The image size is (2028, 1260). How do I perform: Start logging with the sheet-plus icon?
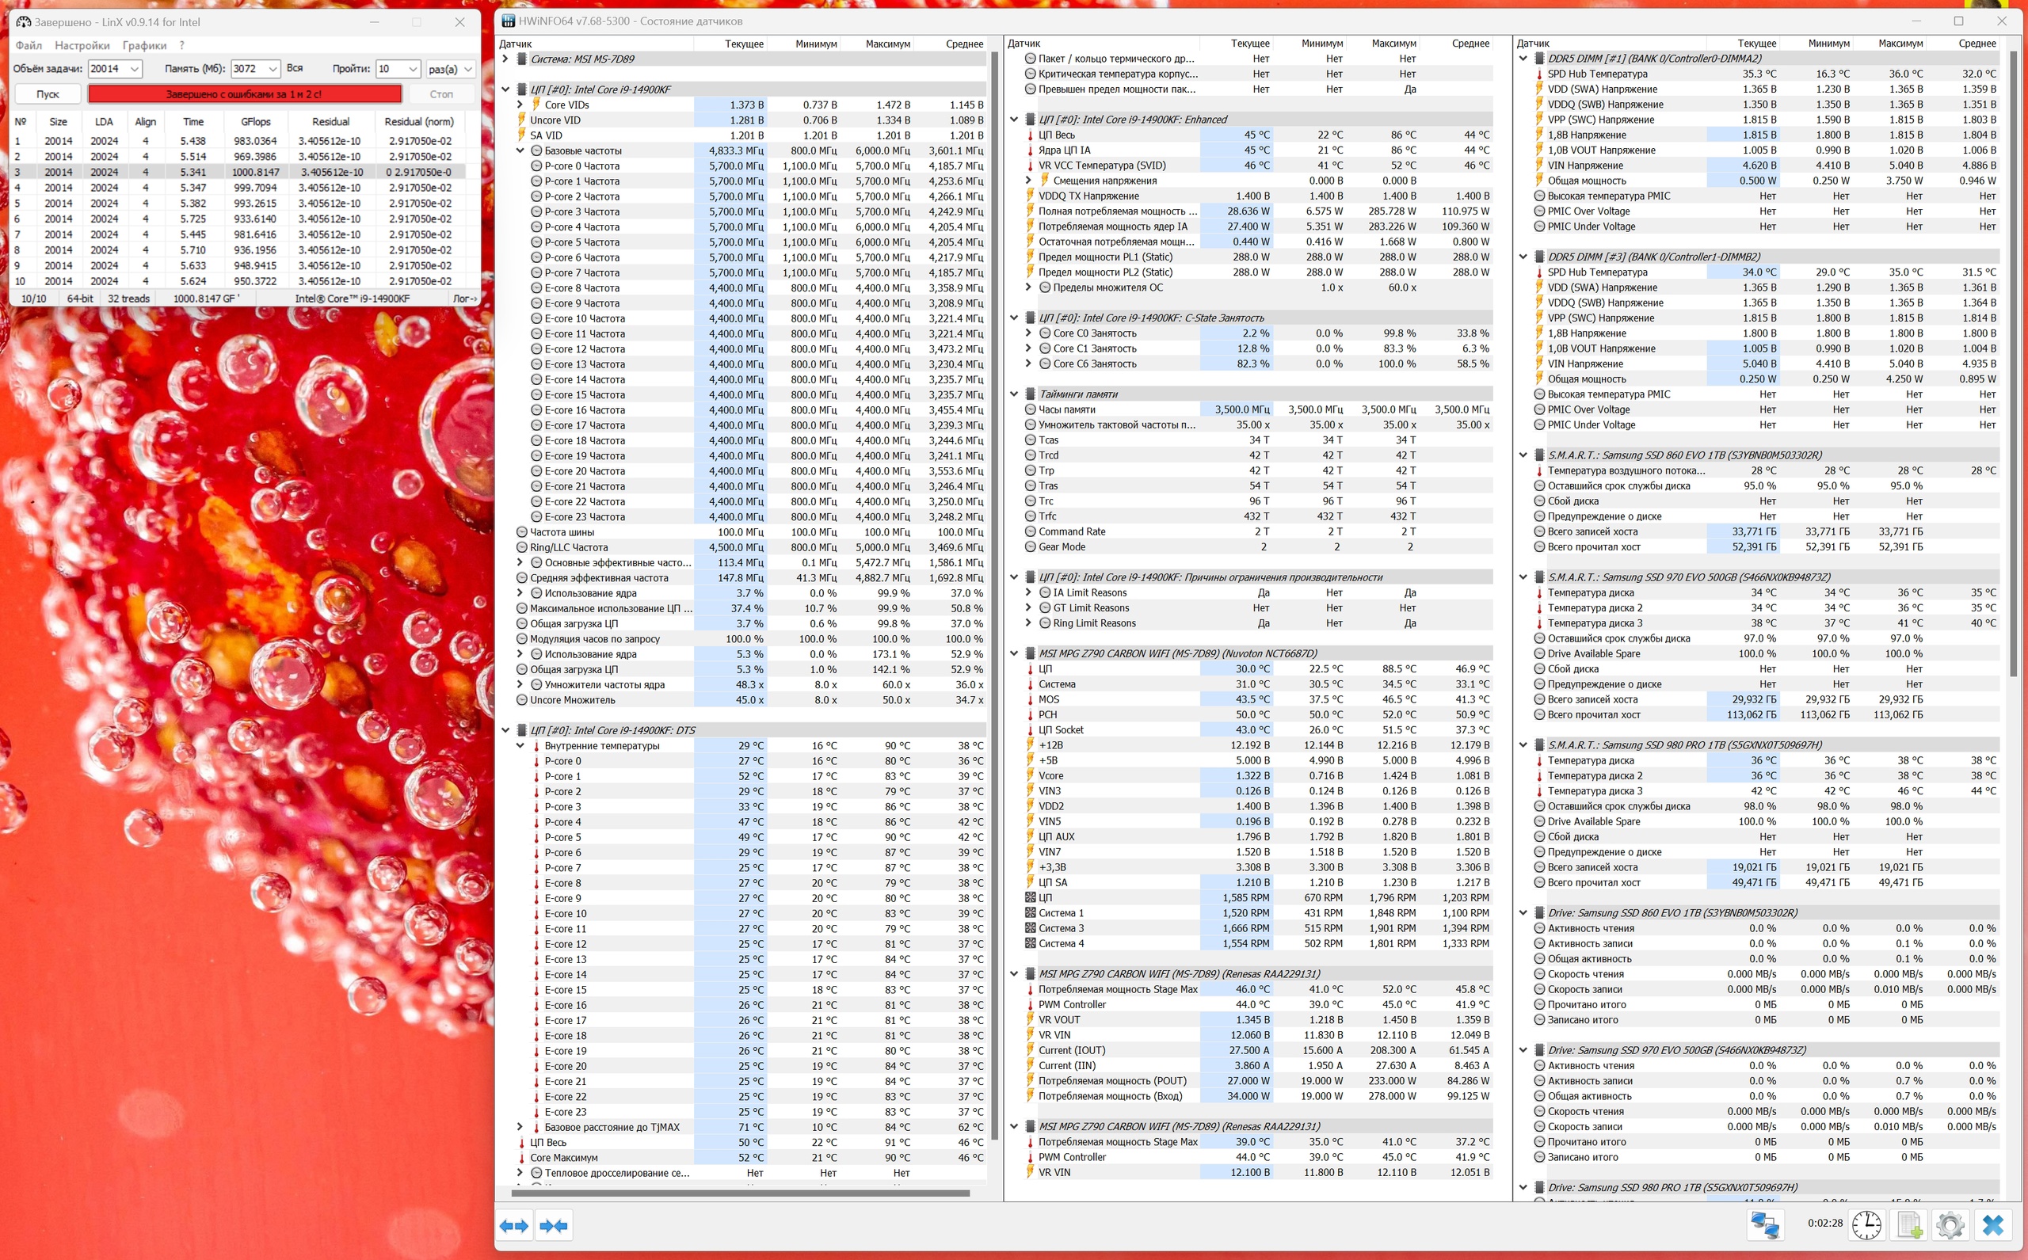[1909, 1224]
